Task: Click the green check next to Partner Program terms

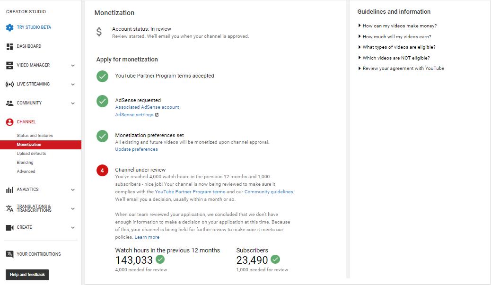Action: (x=102, y=77)
